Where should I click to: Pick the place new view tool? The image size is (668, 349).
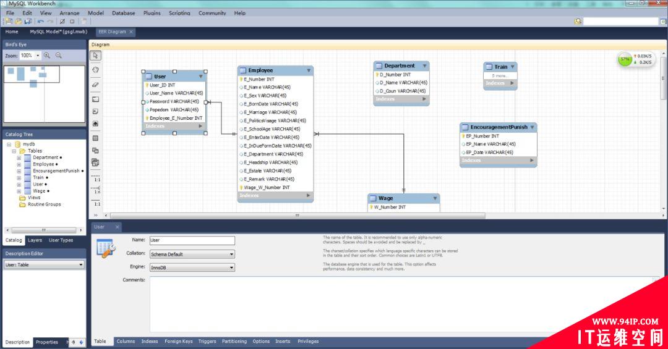(95, 150)
